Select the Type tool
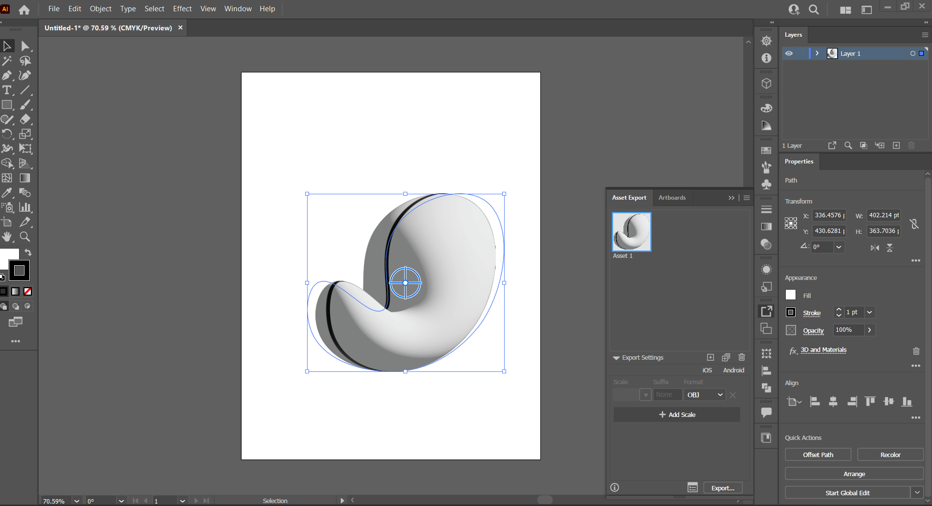This screenshot has width=932, height=506. [7, 90]
